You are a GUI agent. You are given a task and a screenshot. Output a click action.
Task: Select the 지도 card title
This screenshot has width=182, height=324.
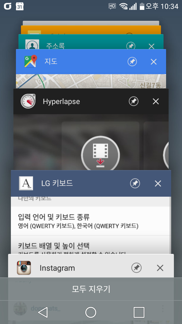[x=51, y=62]
